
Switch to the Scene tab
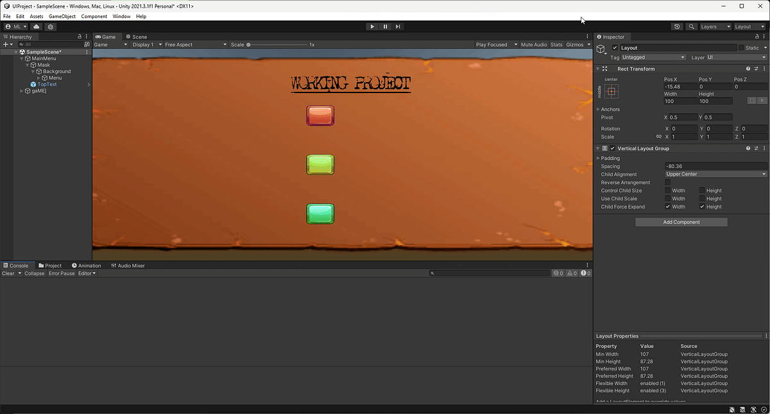[x=137, y=37]
